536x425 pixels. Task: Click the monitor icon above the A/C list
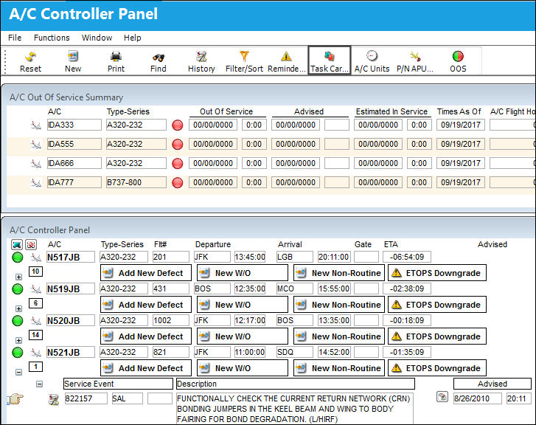point(17,244)
